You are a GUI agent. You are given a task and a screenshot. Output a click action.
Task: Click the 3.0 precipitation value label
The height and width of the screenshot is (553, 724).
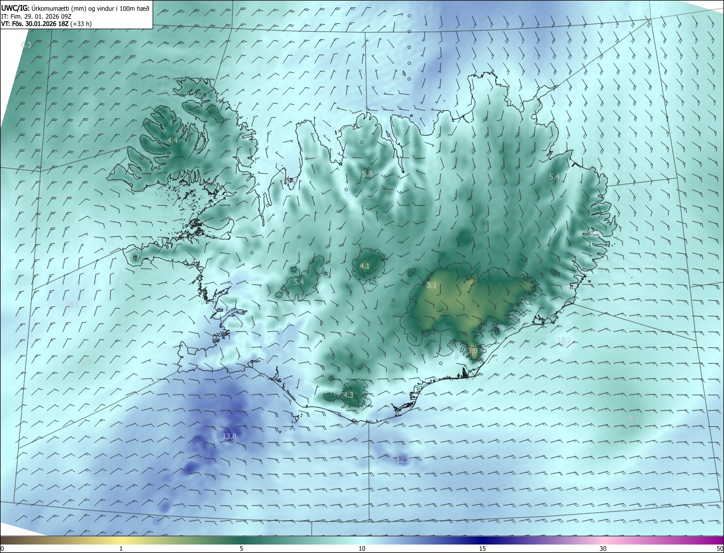point(473,351)
